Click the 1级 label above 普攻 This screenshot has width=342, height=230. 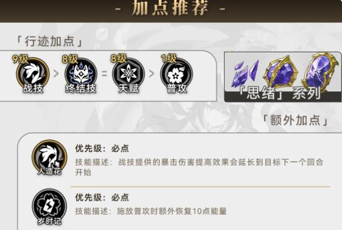point(169,59)
